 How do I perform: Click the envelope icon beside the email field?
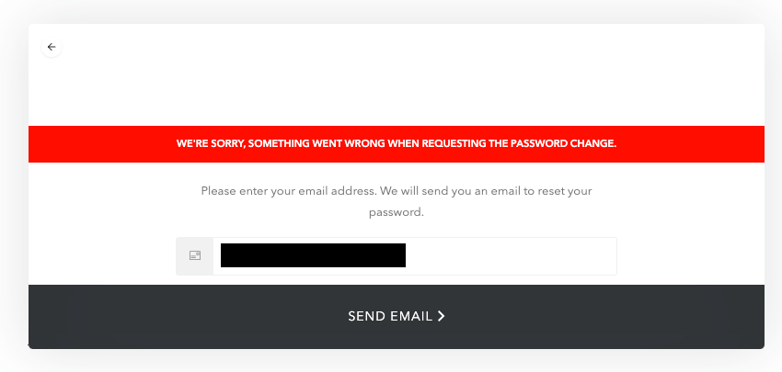coord(195,255)
